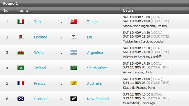Click the Ireland shamrock flag icon
Image resolution: width=189 pixels, height=106 pixels.
(21, 68)
